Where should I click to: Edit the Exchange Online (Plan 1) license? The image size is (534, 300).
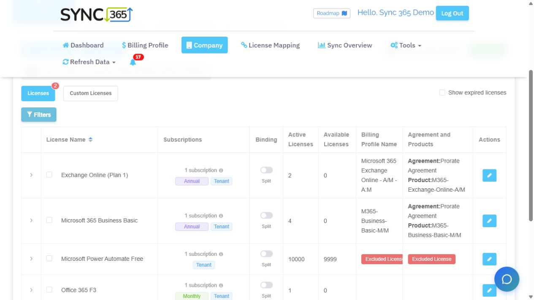coord(489,175)
